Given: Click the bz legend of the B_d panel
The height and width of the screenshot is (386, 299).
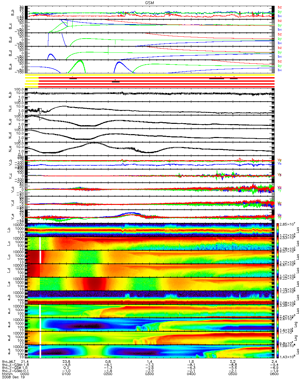Looking at the screenshot, I should (x=280, y=48).
